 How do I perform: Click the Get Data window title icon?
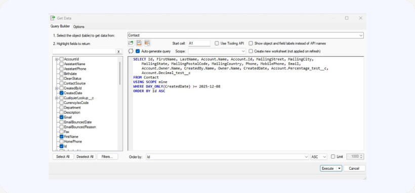pos(53,18)
